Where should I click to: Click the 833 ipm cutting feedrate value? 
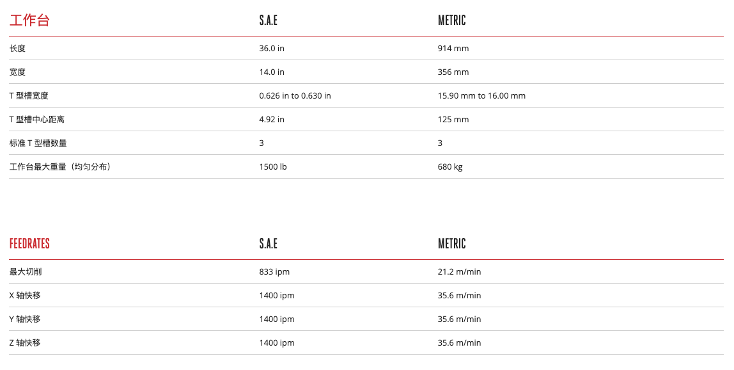(274, 272)
